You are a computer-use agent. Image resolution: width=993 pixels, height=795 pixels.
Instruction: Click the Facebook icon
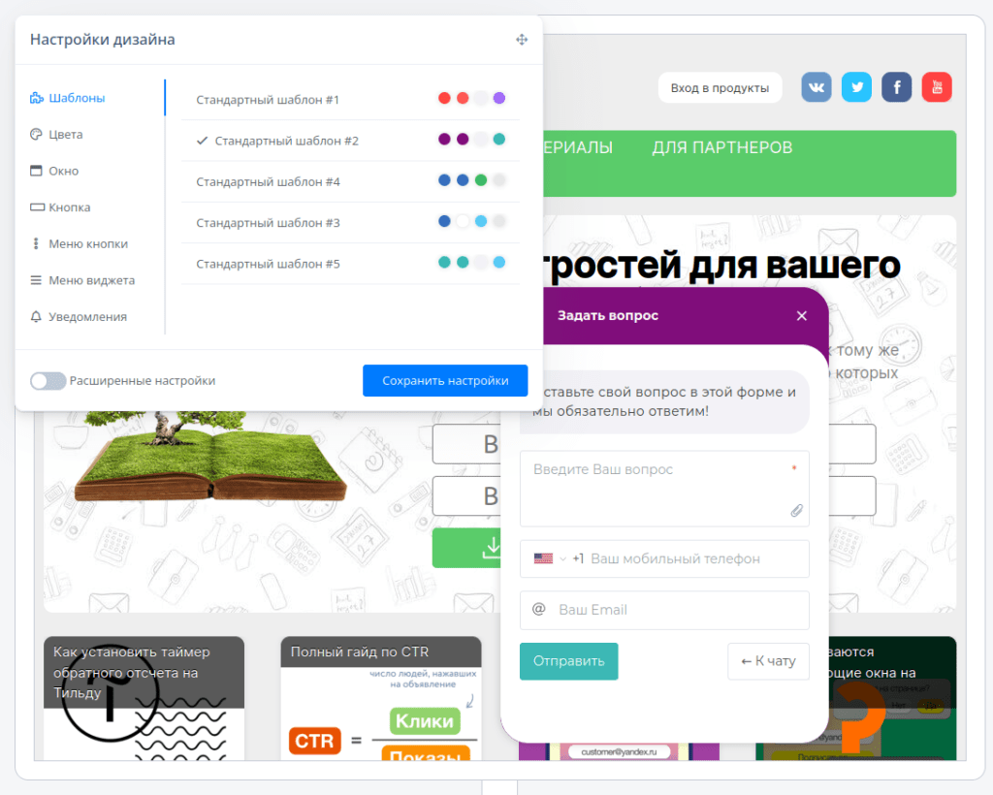897,87
